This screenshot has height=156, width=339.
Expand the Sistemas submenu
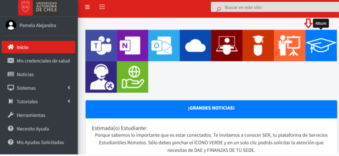(x=39, y=88)
